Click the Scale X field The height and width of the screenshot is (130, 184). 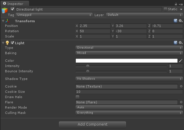click(x=95, y=36)
